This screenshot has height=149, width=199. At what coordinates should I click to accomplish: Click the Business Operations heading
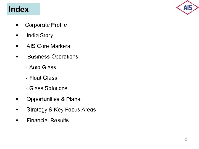tap(53, 57)
